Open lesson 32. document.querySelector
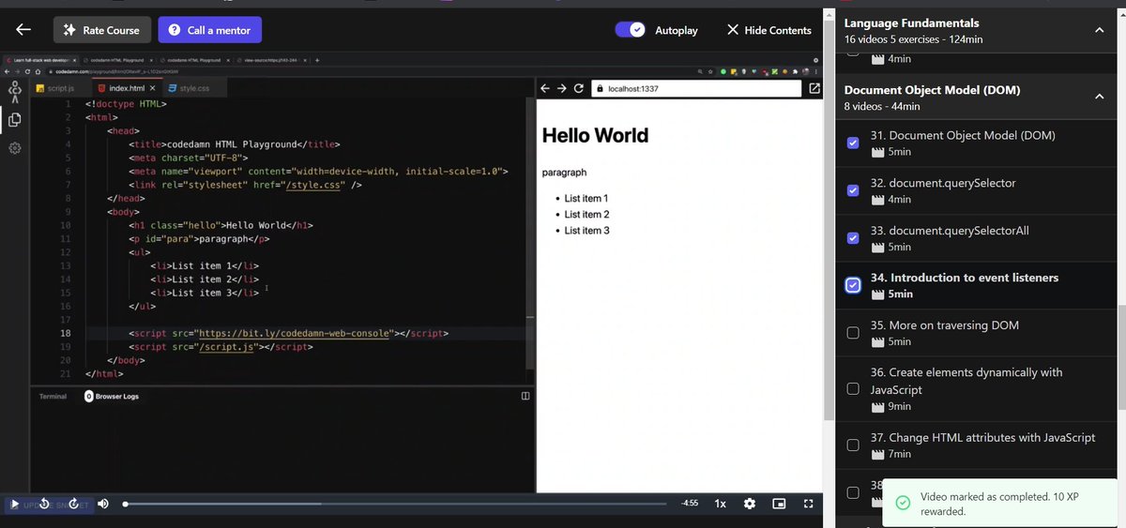The height and width of the screenshot is (528, 1126). (943, 183)
